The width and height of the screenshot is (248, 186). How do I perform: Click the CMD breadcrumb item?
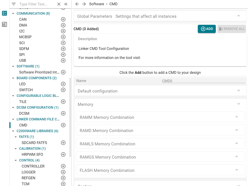114,4
